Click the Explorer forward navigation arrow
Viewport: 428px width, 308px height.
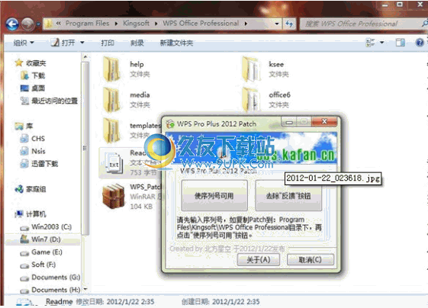(x=27, y=24)
